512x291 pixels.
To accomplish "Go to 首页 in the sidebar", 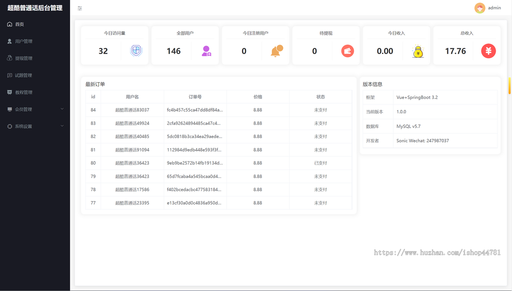I will click(x=20, y=24).
